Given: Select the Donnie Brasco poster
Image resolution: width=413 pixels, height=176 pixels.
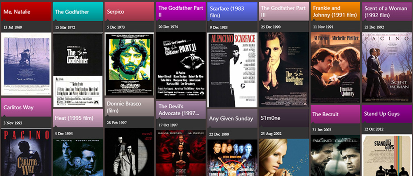Looking at the screenshot, I should click(x=129, y=152).
